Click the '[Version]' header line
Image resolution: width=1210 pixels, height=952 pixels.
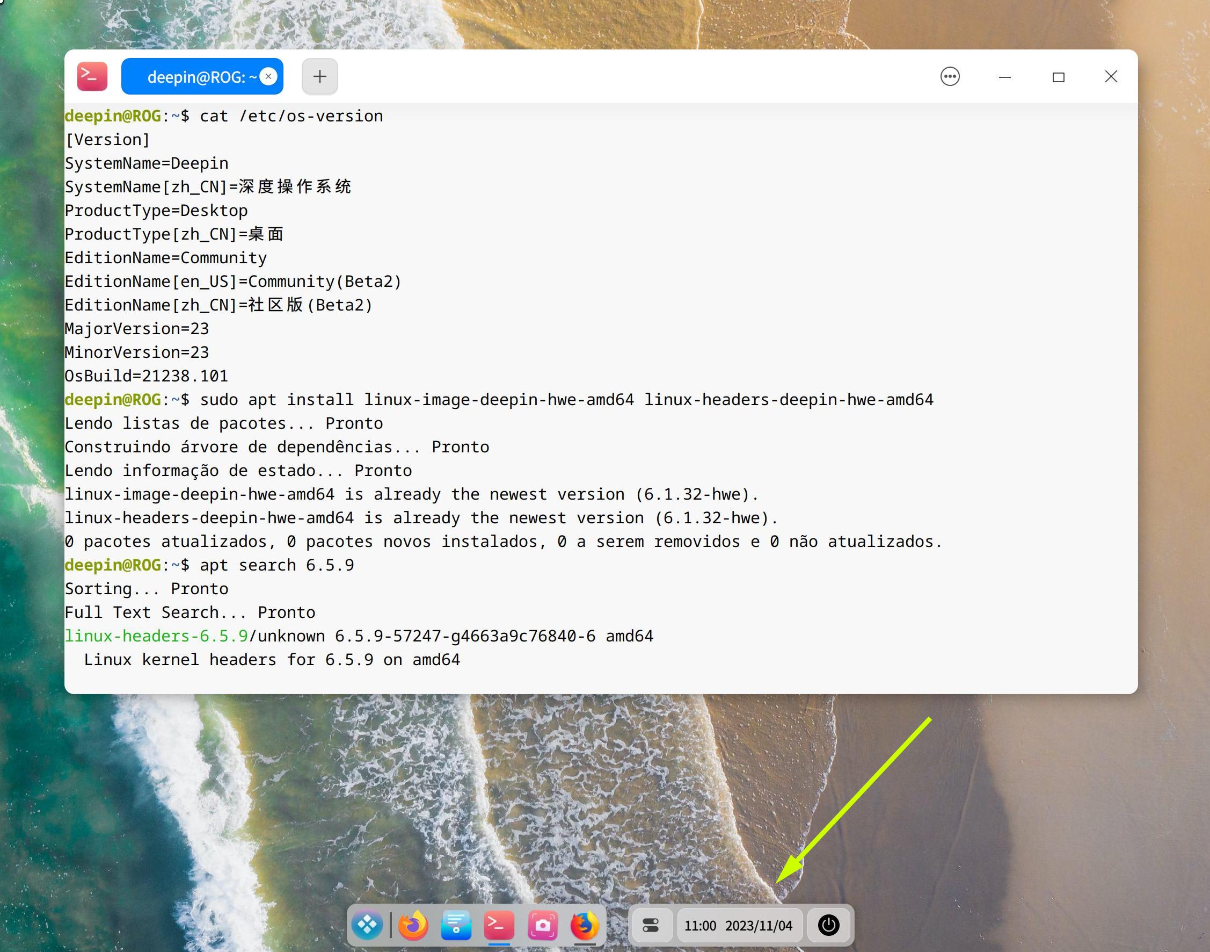tap(107, 139)
